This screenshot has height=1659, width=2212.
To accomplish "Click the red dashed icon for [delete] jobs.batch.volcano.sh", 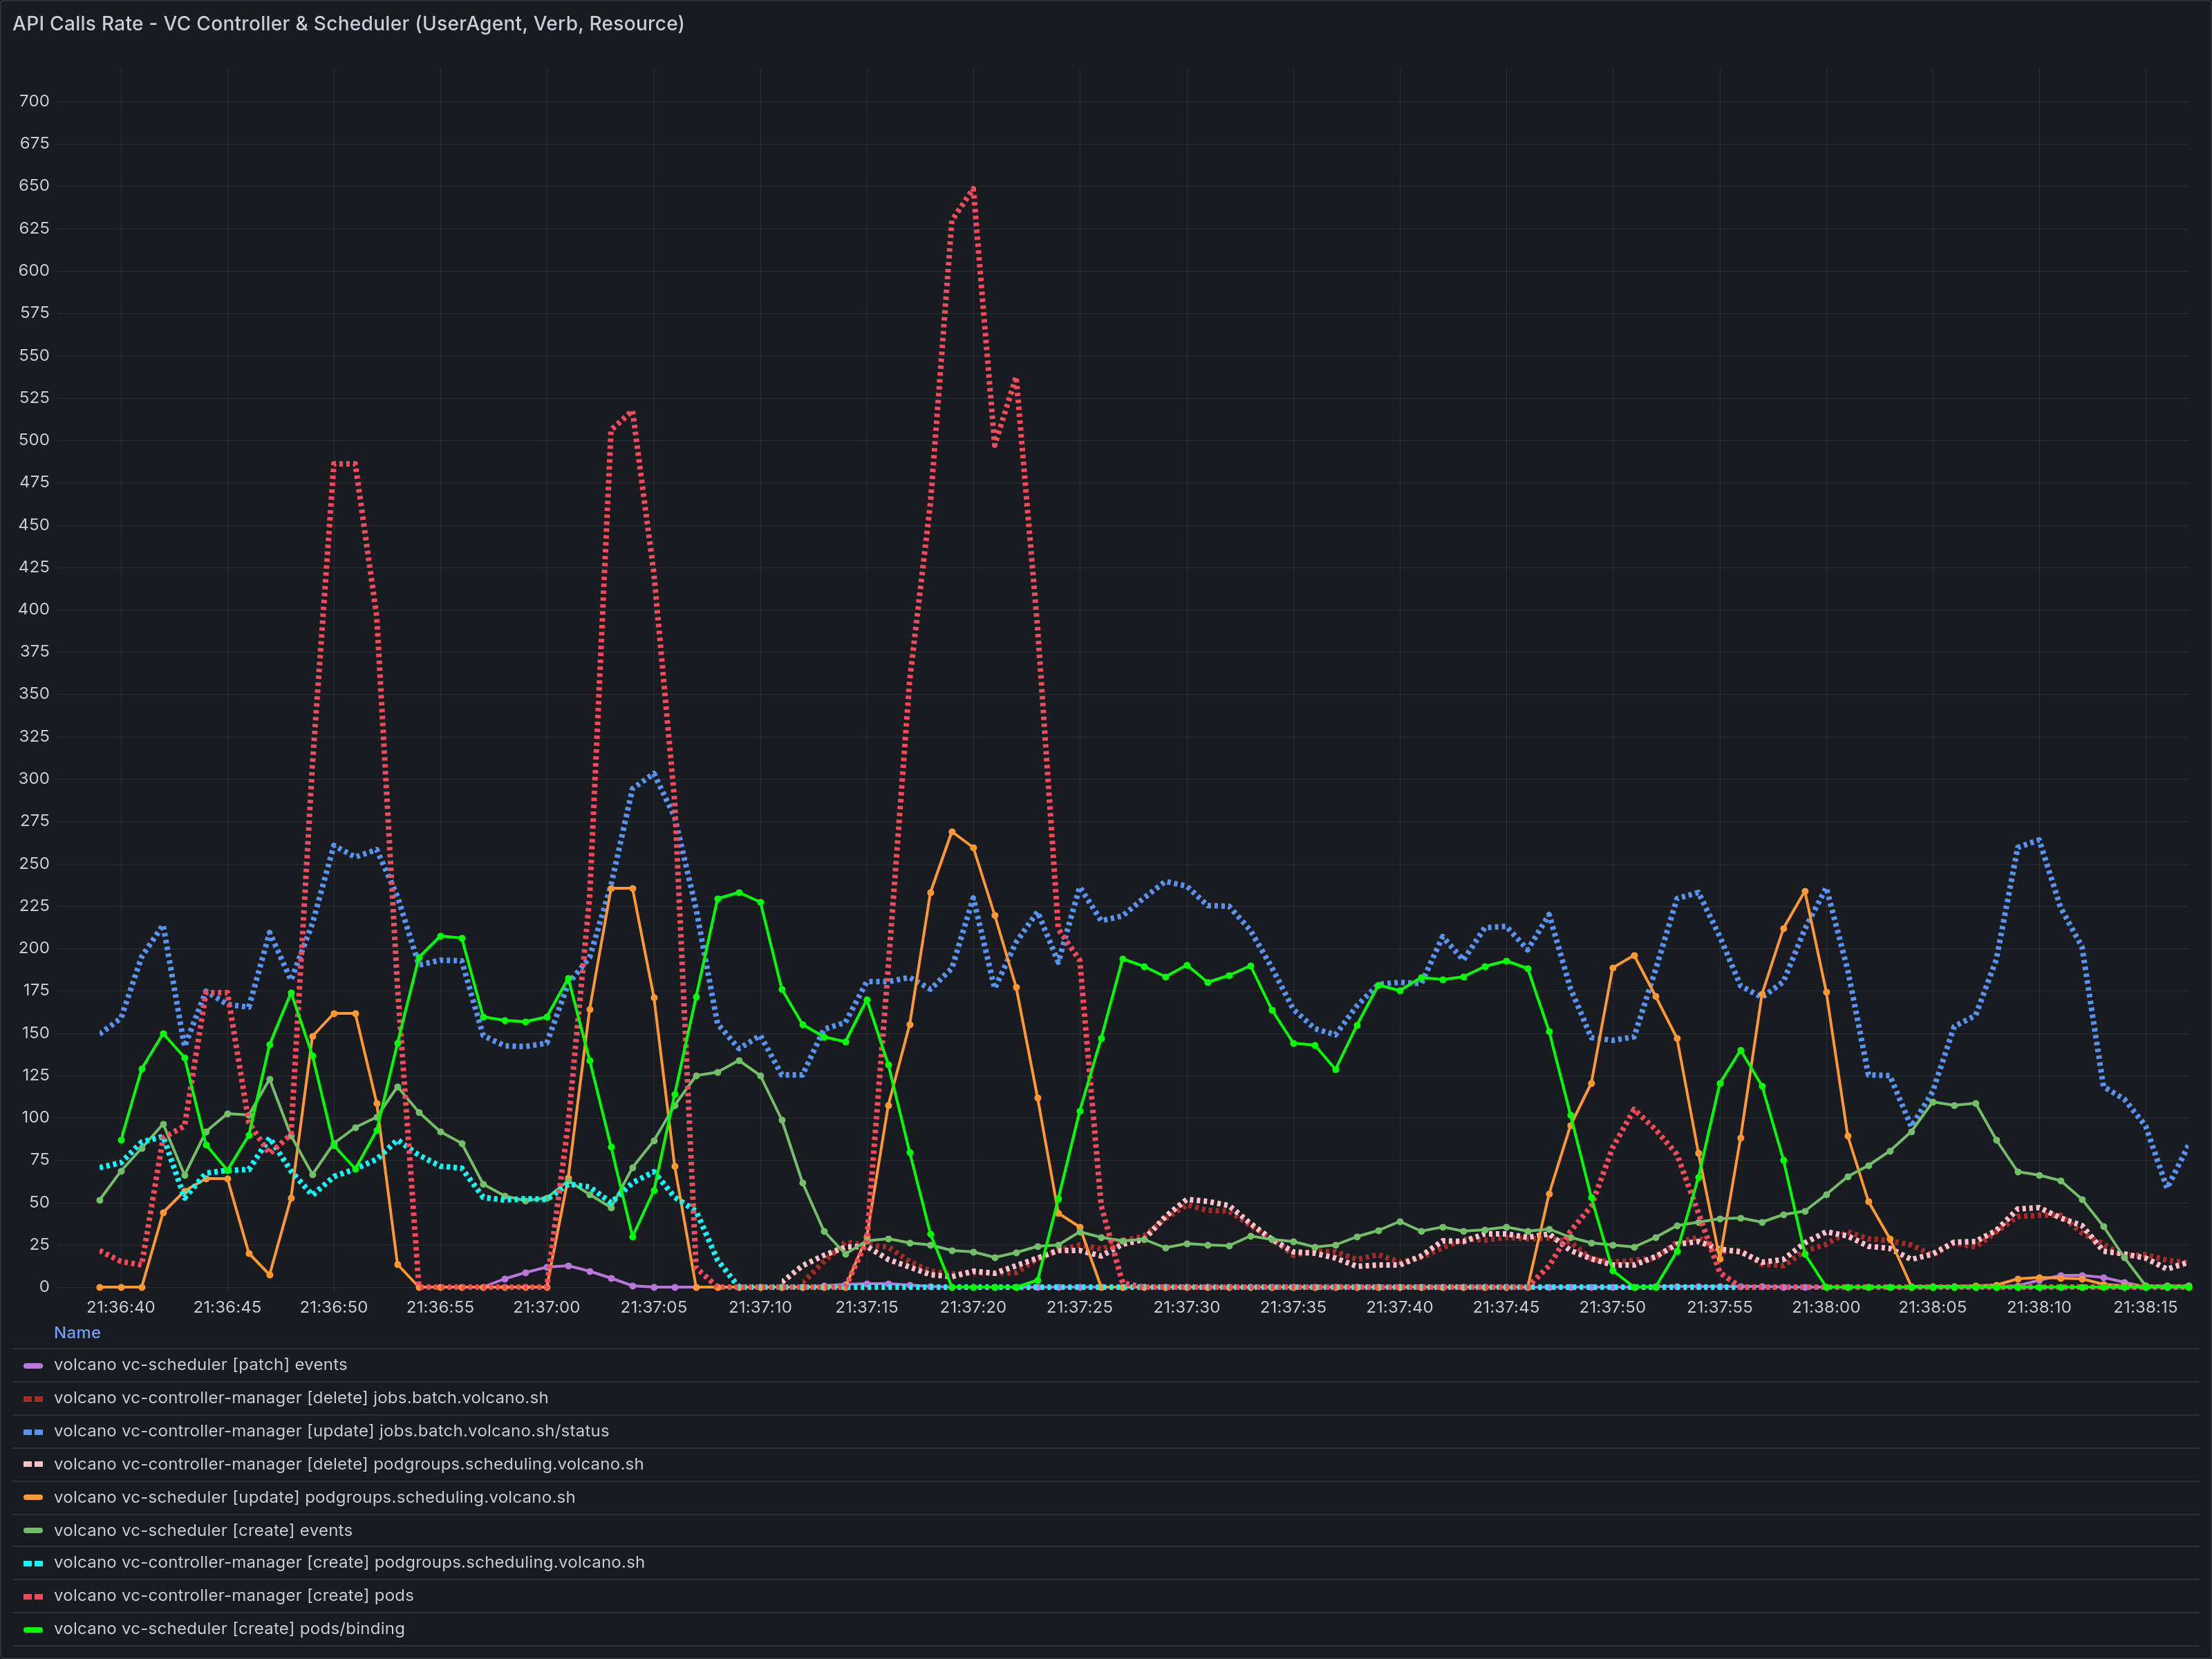I will pyautogui.click(x=32, y=1397).
